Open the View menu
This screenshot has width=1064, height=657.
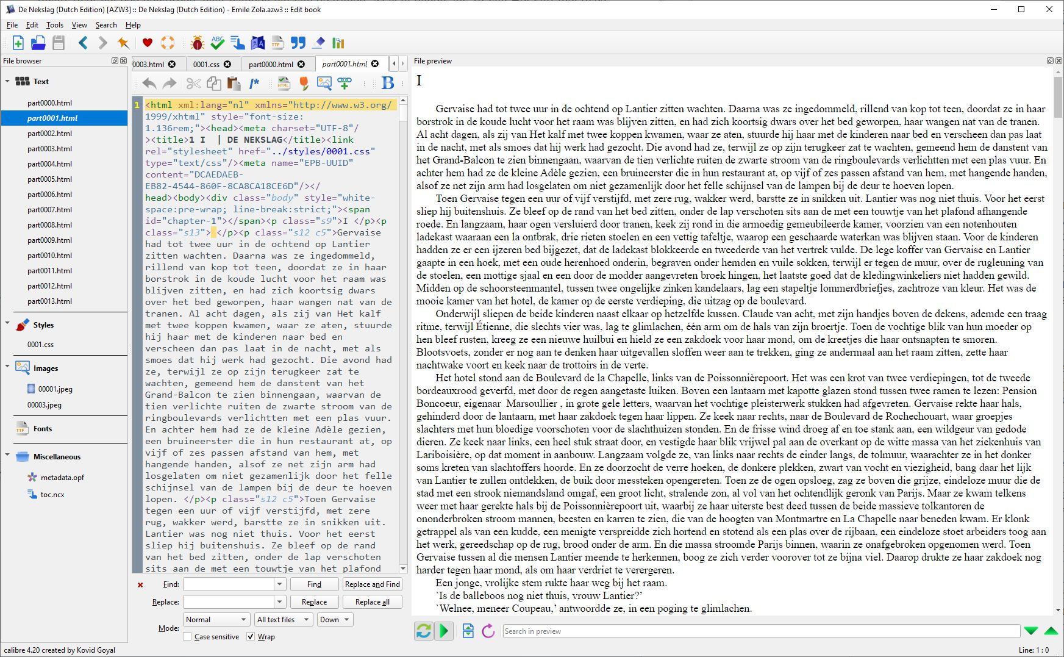click(x=79, y=25)
